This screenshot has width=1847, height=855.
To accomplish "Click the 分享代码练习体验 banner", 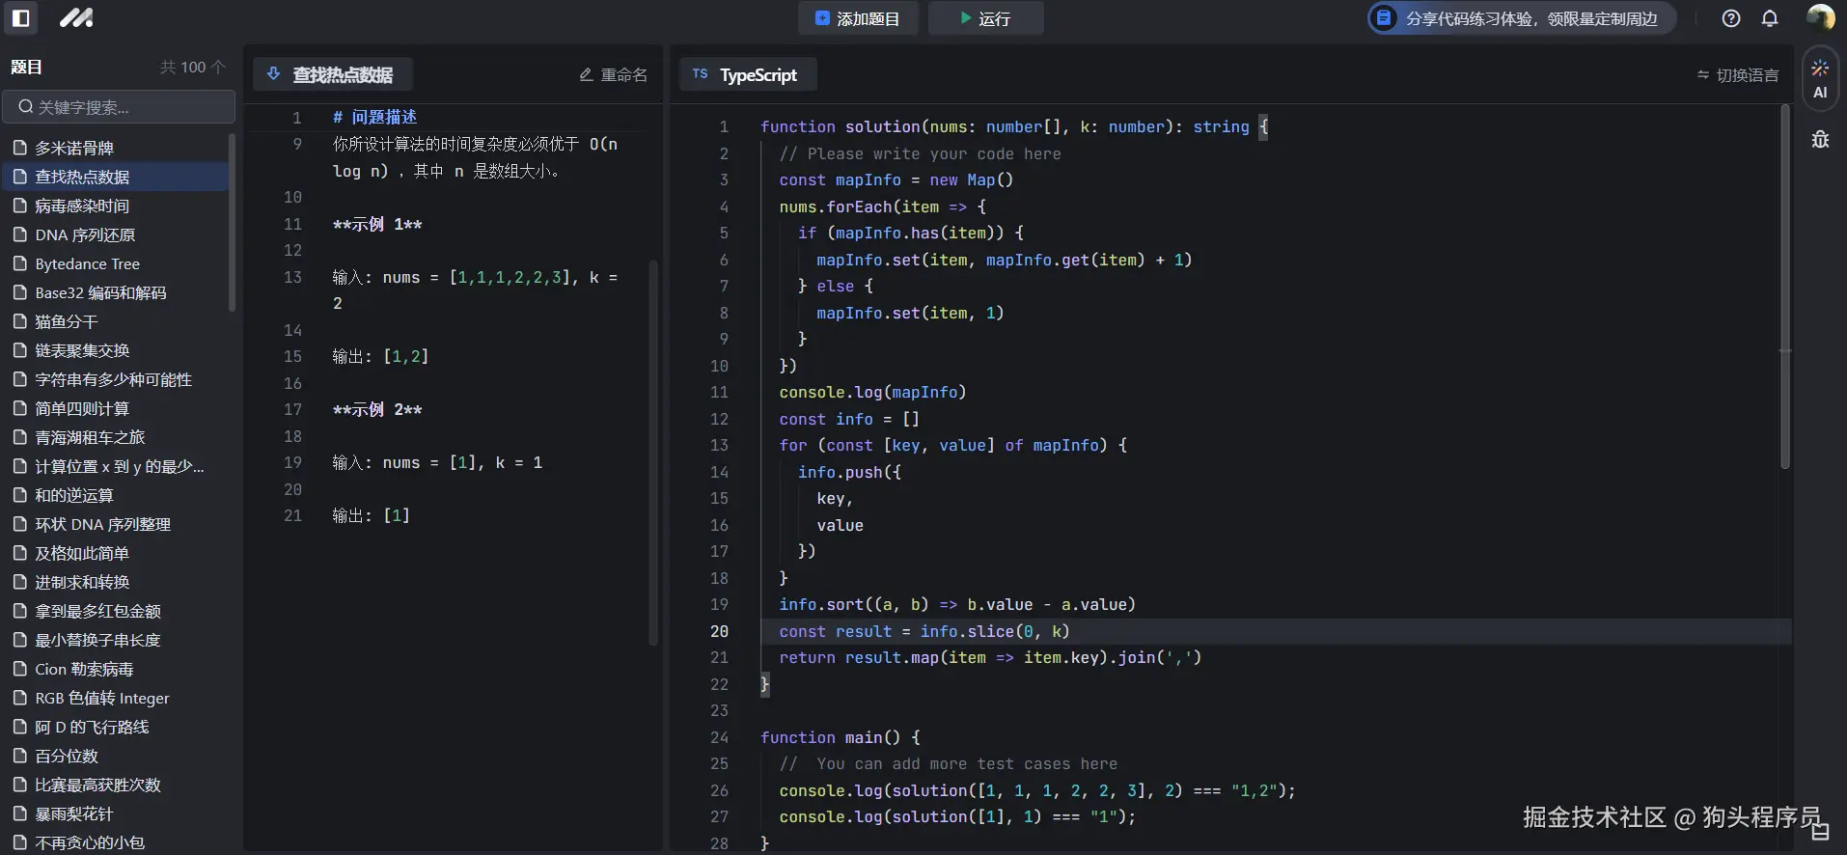I will [1521, 18].
